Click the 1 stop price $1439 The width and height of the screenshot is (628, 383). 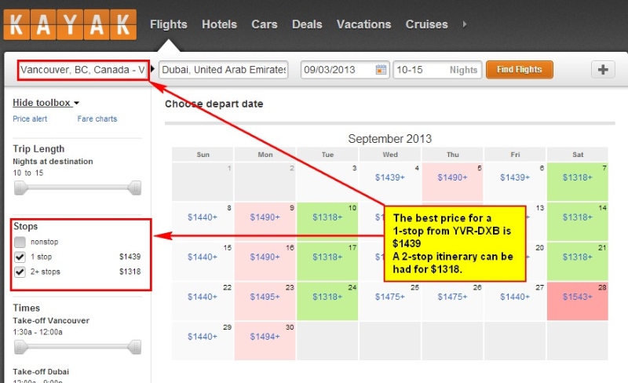tap(130, 257)
